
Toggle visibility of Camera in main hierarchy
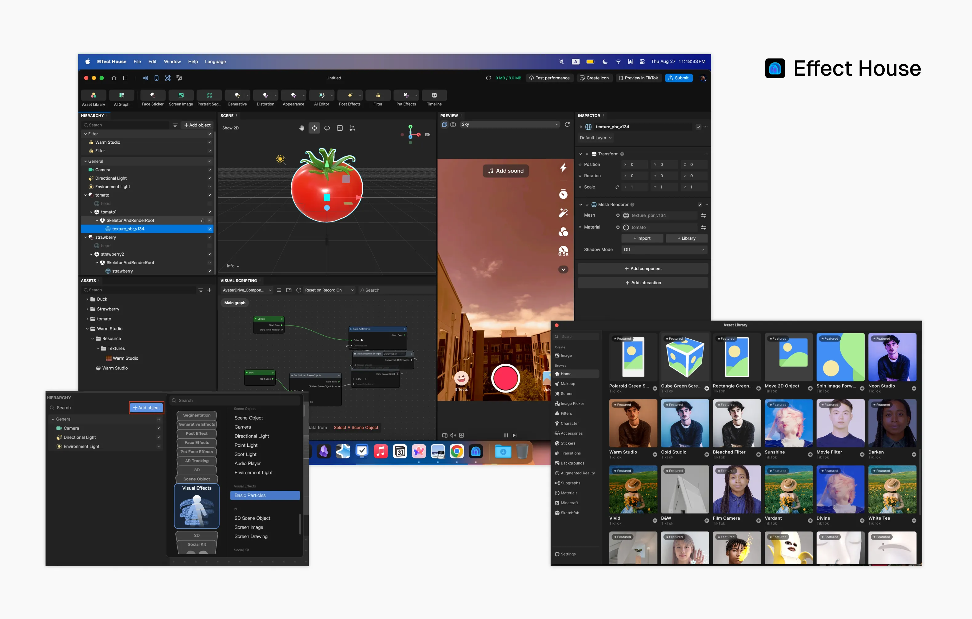[209, 170]
